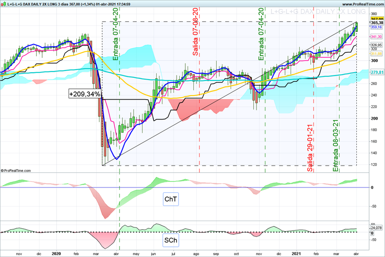Click the Entrada 07-04-20 annotation beside the April 2020 line
Viewport: 385px width, 257px height.
pyautogui.click(x=116, y=34)
